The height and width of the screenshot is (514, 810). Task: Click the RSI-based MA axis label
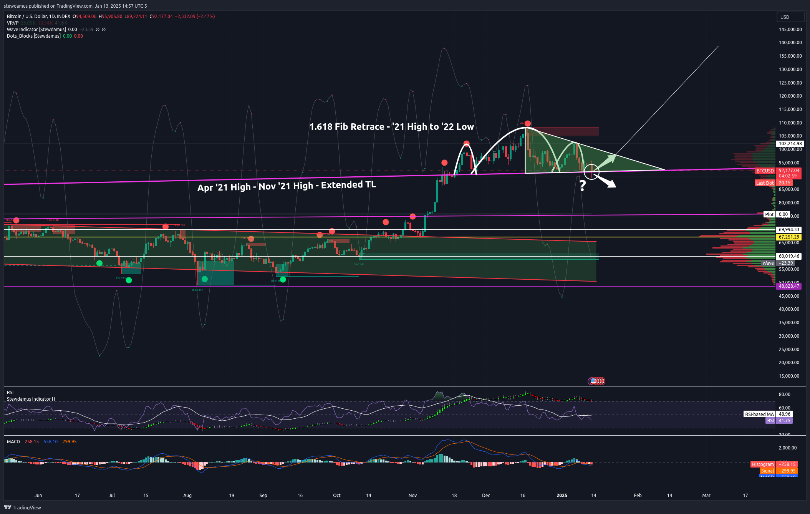point(760,414)
